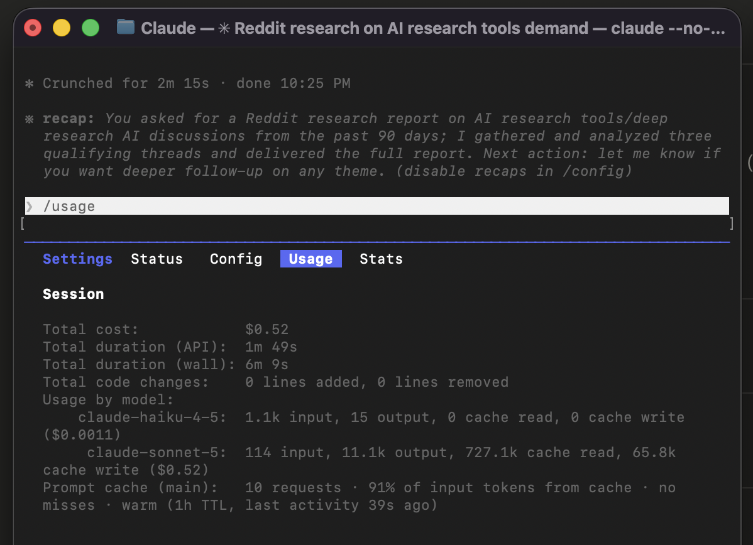Click the yellow minimize window button

coord(62,28)
